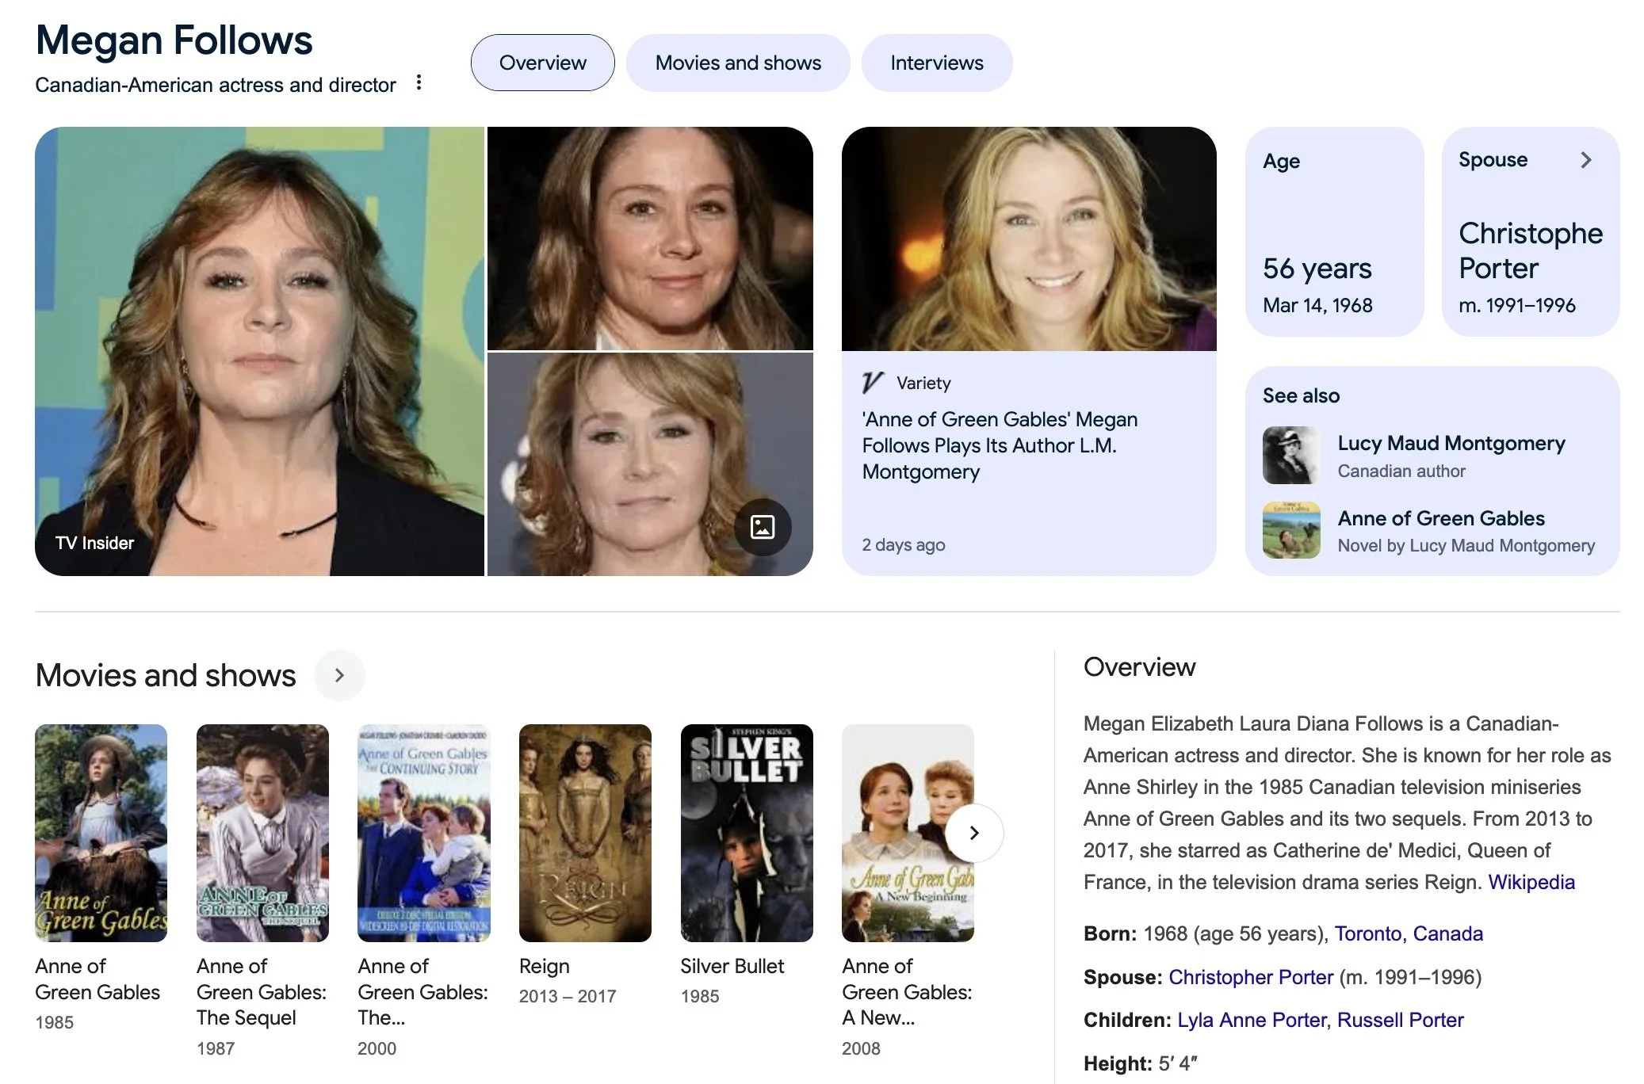Open the three-dot more options menu
Screen dimensions: 1644x1084
click(419, 82)
